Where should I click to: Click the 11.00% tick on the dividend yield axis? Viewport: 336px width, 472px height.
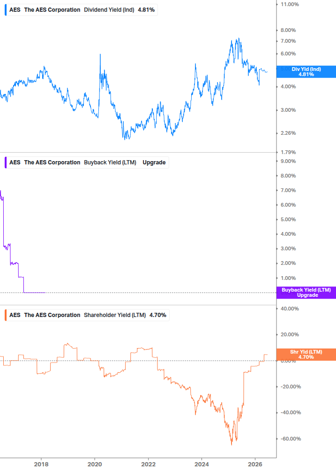click(290, 4)
